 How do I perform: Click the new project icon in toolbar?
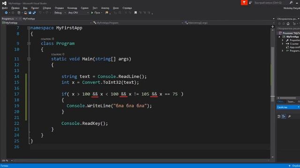pos(19,13)
